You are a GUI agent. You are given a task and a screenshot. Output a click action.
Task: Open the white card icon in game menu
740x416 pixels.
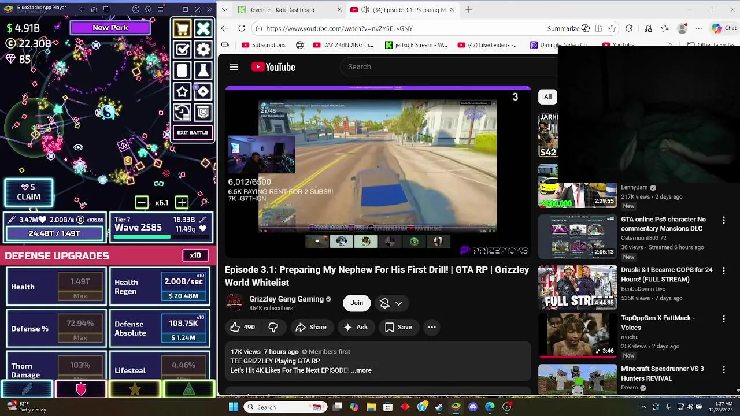pyautogui.click(x=182, y=70)
